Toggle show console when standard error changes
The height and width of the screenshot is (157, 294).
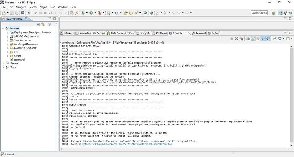268,38
